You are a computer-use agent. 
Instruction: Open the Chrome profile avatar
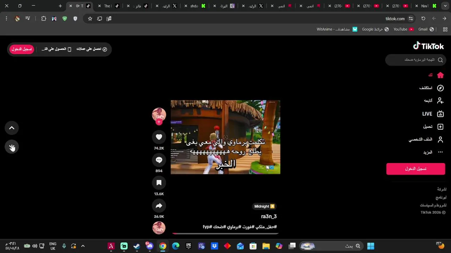(x=17, y=19)
